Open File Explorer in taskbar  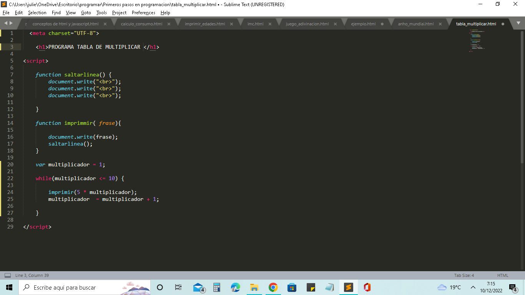(254, 287)
